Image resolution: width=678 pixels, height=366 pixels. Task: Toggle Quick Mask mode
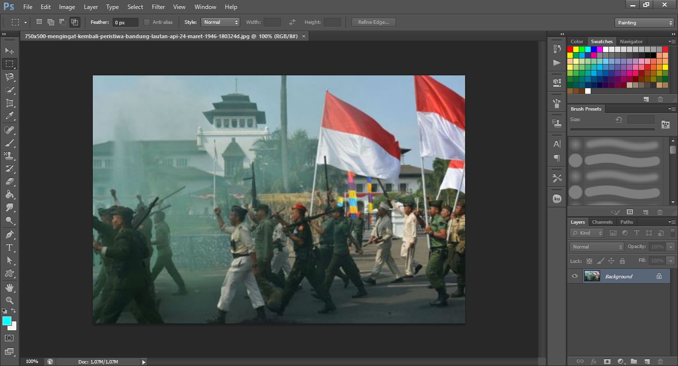tap(9, 338)
